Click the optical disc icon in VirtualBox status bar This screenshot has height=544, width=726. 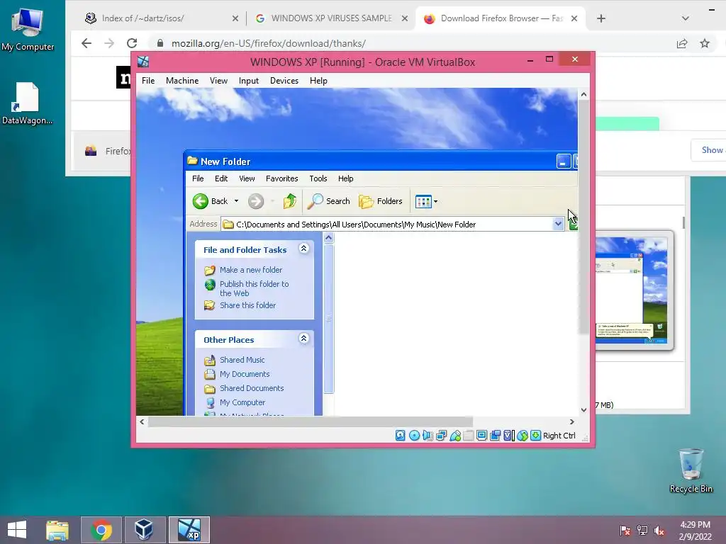(x=414, y=436)
